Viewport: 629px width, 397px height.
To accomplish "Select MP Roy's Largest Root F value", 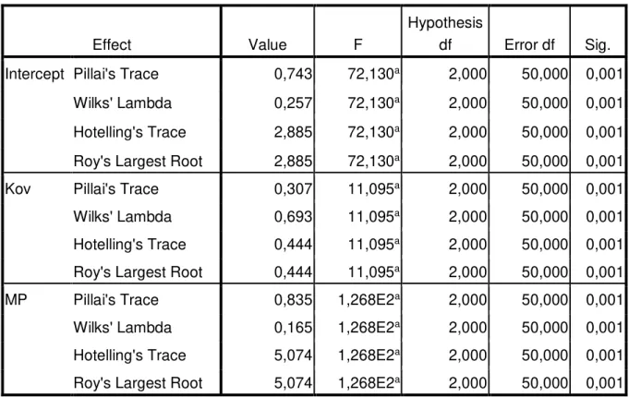I will coord(369,382).
